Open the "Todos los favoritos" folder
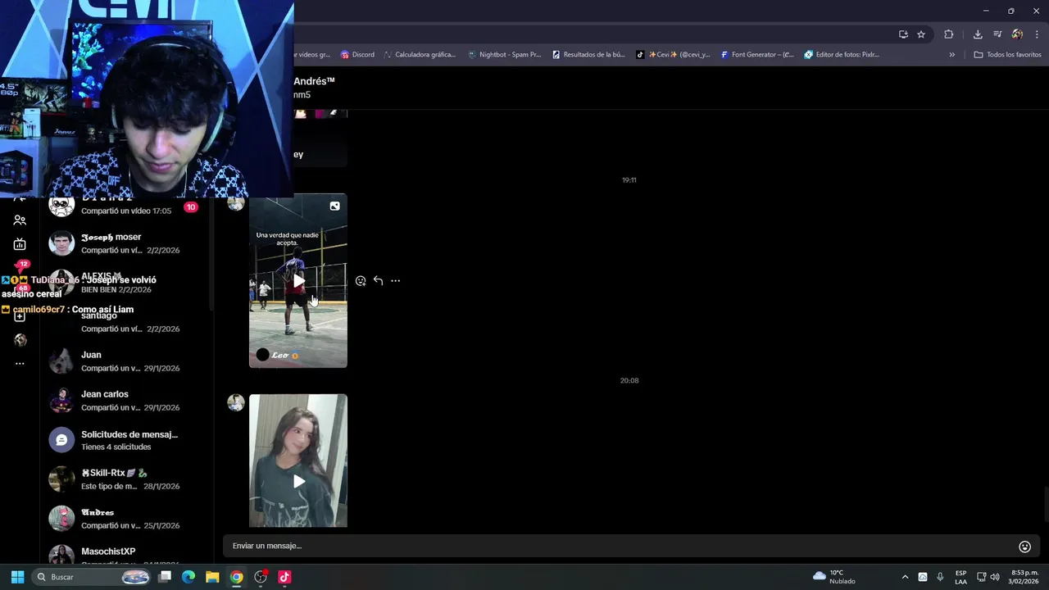 (x=1007, y=55)
